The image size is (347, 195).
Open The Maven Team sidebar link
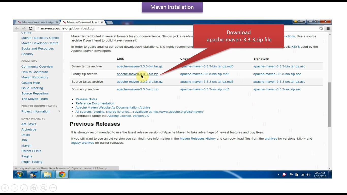pos(34,99)
